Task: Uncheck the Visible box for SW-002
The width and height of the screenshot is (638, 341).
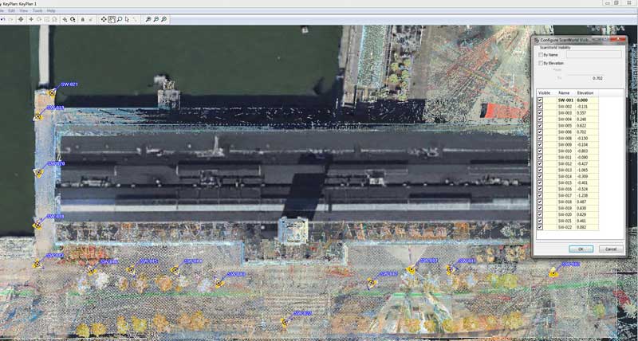Action: click(x=540, y=107)
